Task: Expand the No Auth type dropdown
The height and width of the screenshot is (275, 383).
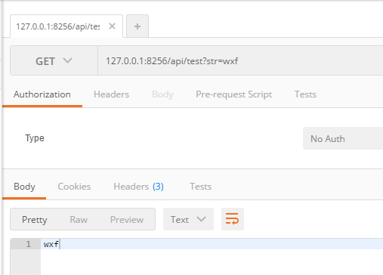Action: (x=343, y=138)
